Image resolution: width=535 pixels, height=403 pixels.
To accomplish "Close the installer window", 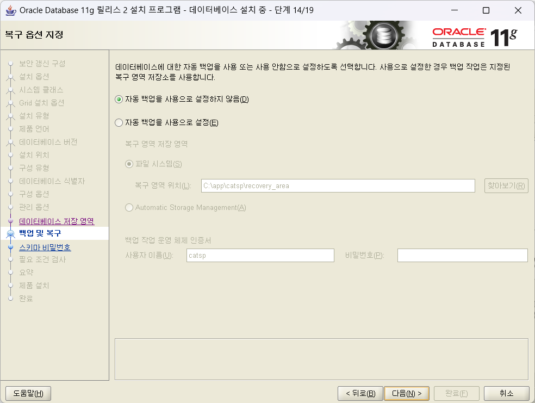I will coord(518,10).
